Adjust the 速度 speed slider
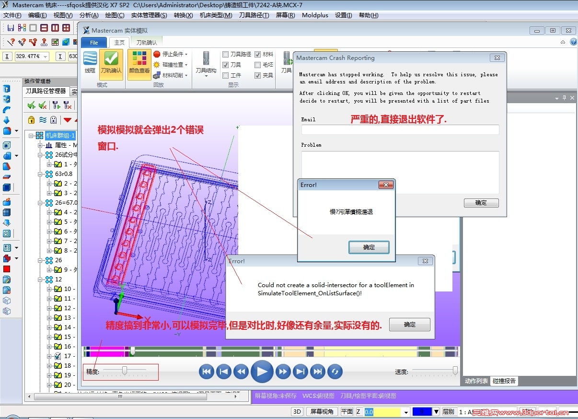 [x=454, y=370]
